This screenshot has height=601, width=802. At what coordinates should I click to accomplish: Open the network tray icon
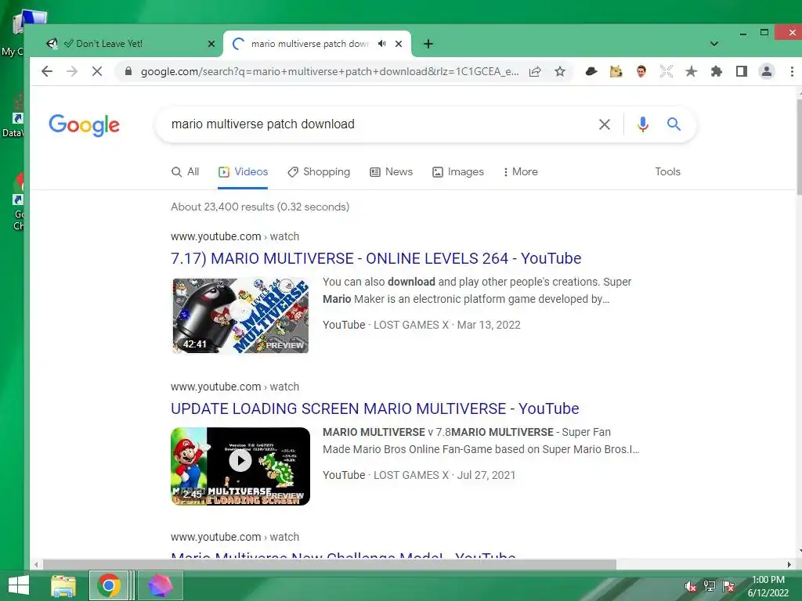click(710, 586)
